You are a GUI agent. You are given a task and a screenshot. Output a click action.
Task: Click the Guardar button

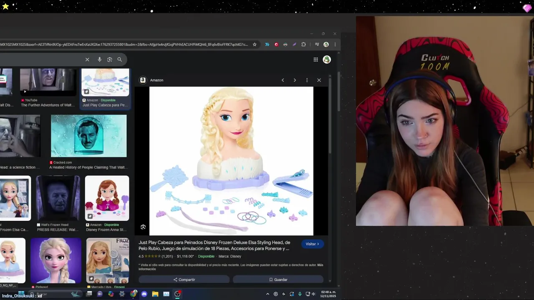pos(278,280)
